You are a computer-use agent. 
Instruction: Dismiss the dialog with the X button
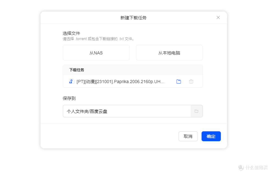(218, 17)
